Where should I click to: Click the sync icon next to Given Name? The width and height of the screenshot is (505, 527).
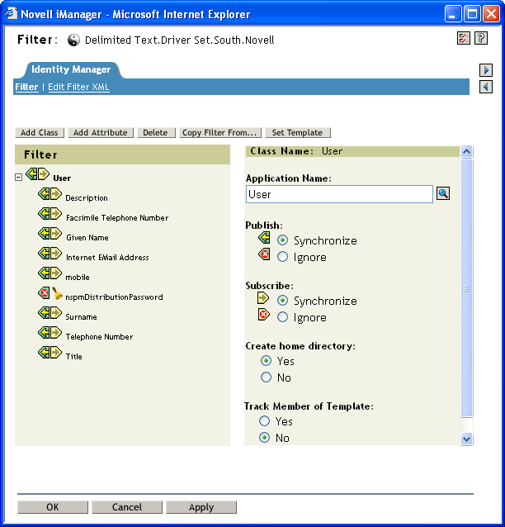(50, 234)
